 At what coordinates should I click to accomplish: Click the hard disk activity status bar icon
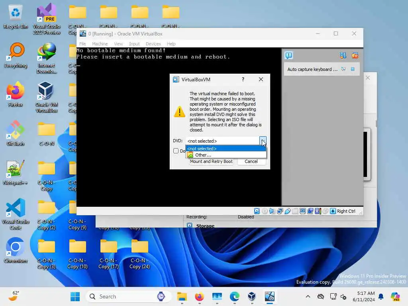[257, 211]
